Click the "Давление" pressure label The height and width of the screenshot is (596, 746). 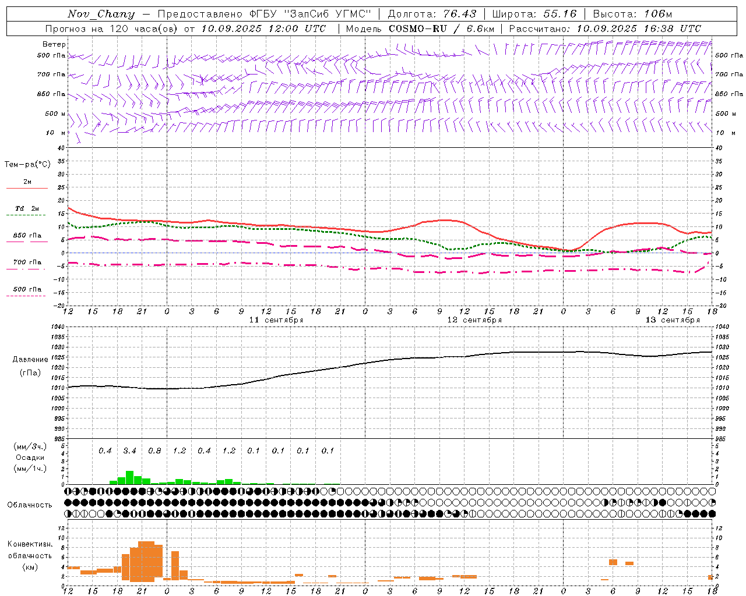click(x=30, y=360)
